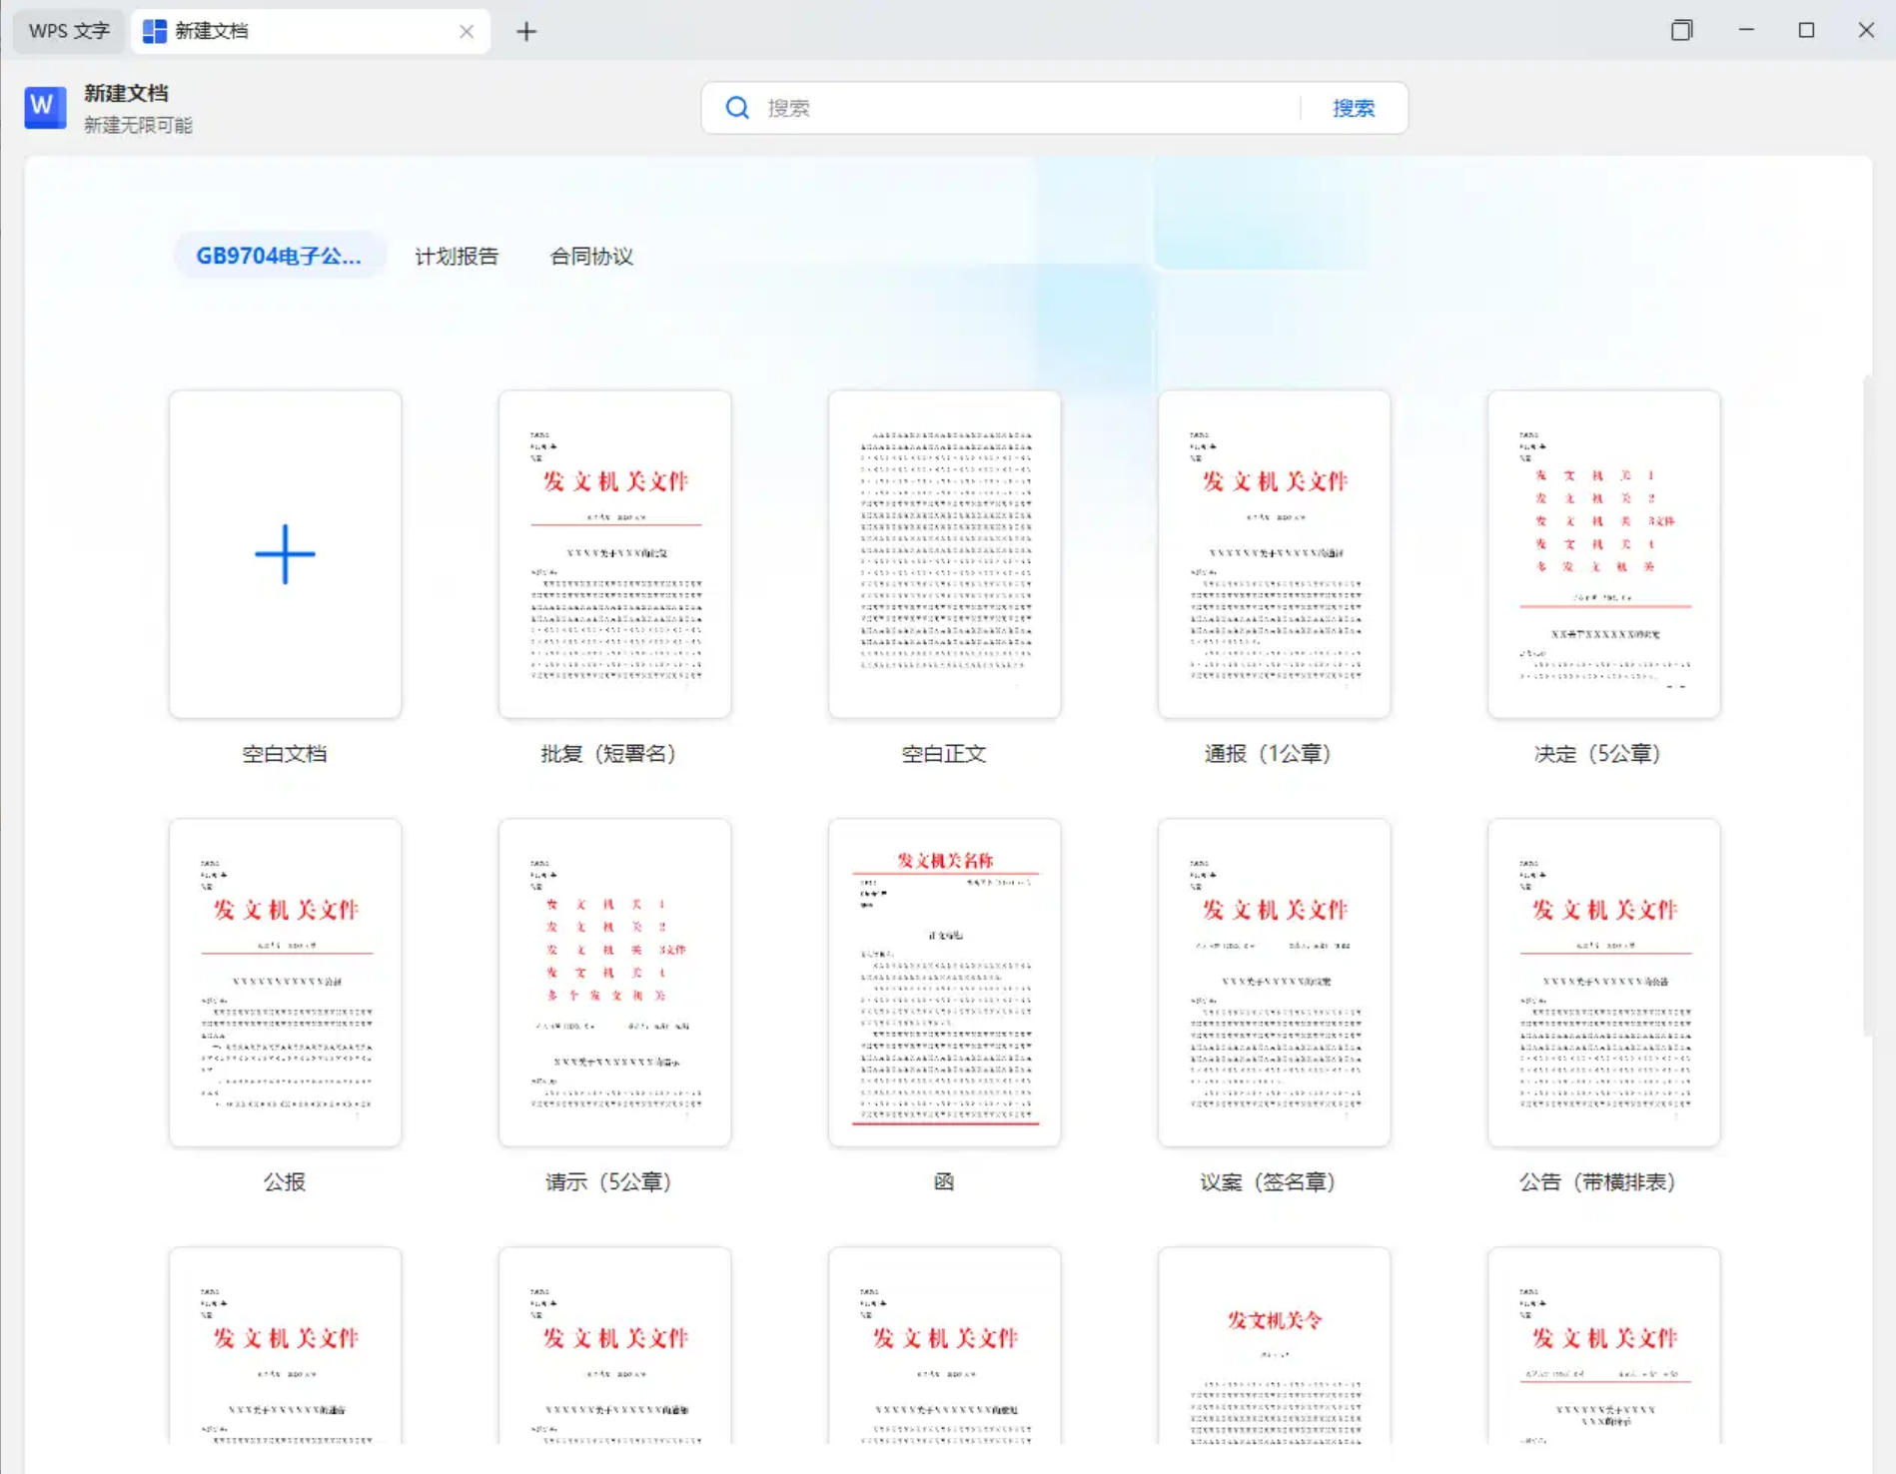1896x1474 pixels.
Task: Close the 新建文档 tab
Action: pyautogui.click(x=467, y=32)
